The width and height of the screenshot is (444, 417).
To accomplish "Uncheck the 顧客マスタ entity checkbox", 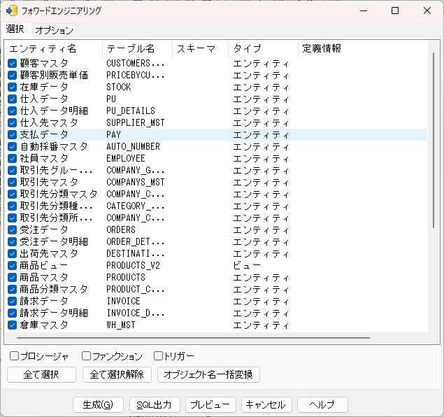I will (12, 63).
